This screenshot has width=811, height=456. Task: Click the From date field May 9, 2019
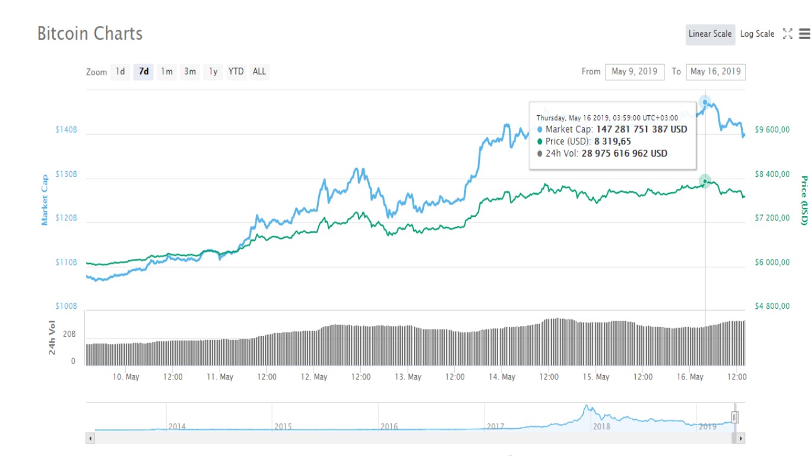point(635,72)
